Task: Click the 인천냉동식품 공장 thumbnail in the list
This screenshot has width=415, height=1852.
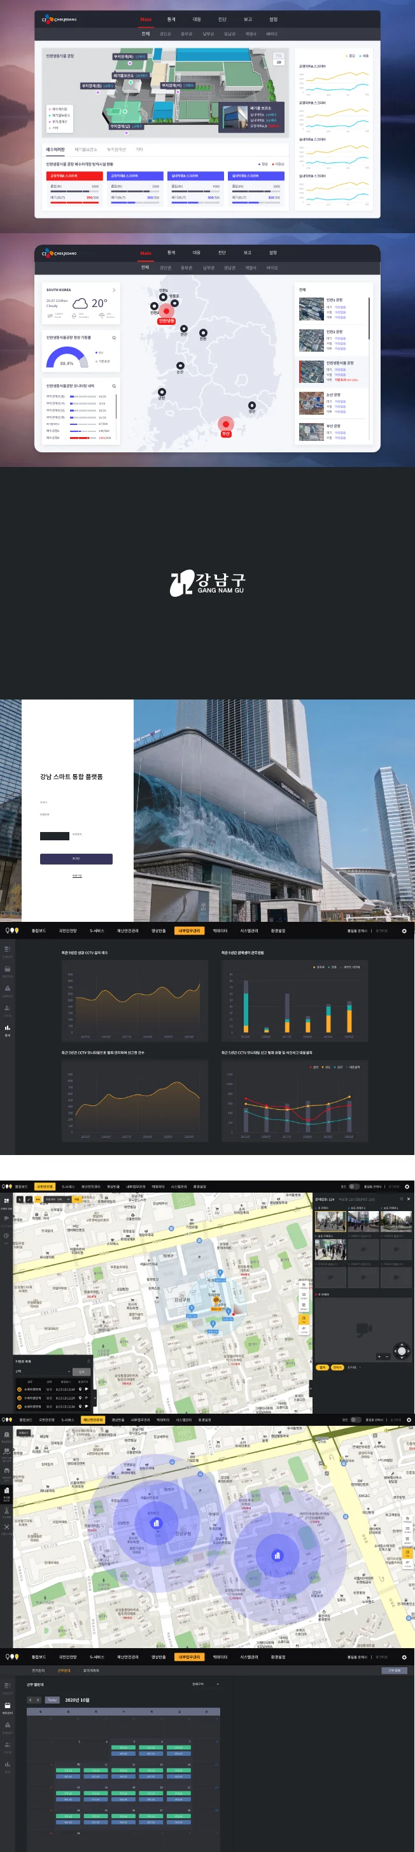Action: tap(312, 371)
